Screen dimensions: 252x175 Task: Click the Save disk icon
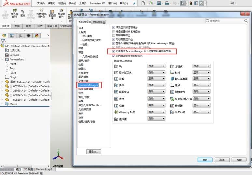pyautogui.click(x=159, y=3)
